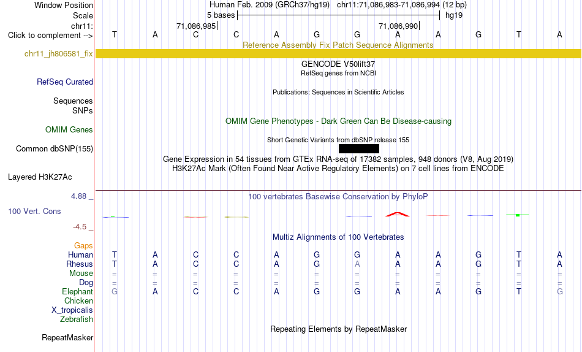582x352 pixels.
Task: Click the SNPs track label
Action: pos(83,110)
